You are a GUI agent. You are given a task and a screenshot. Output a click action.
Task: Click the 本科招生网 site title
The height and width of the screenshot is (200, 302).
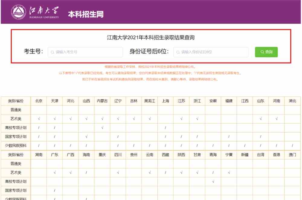tap(86, 14)
